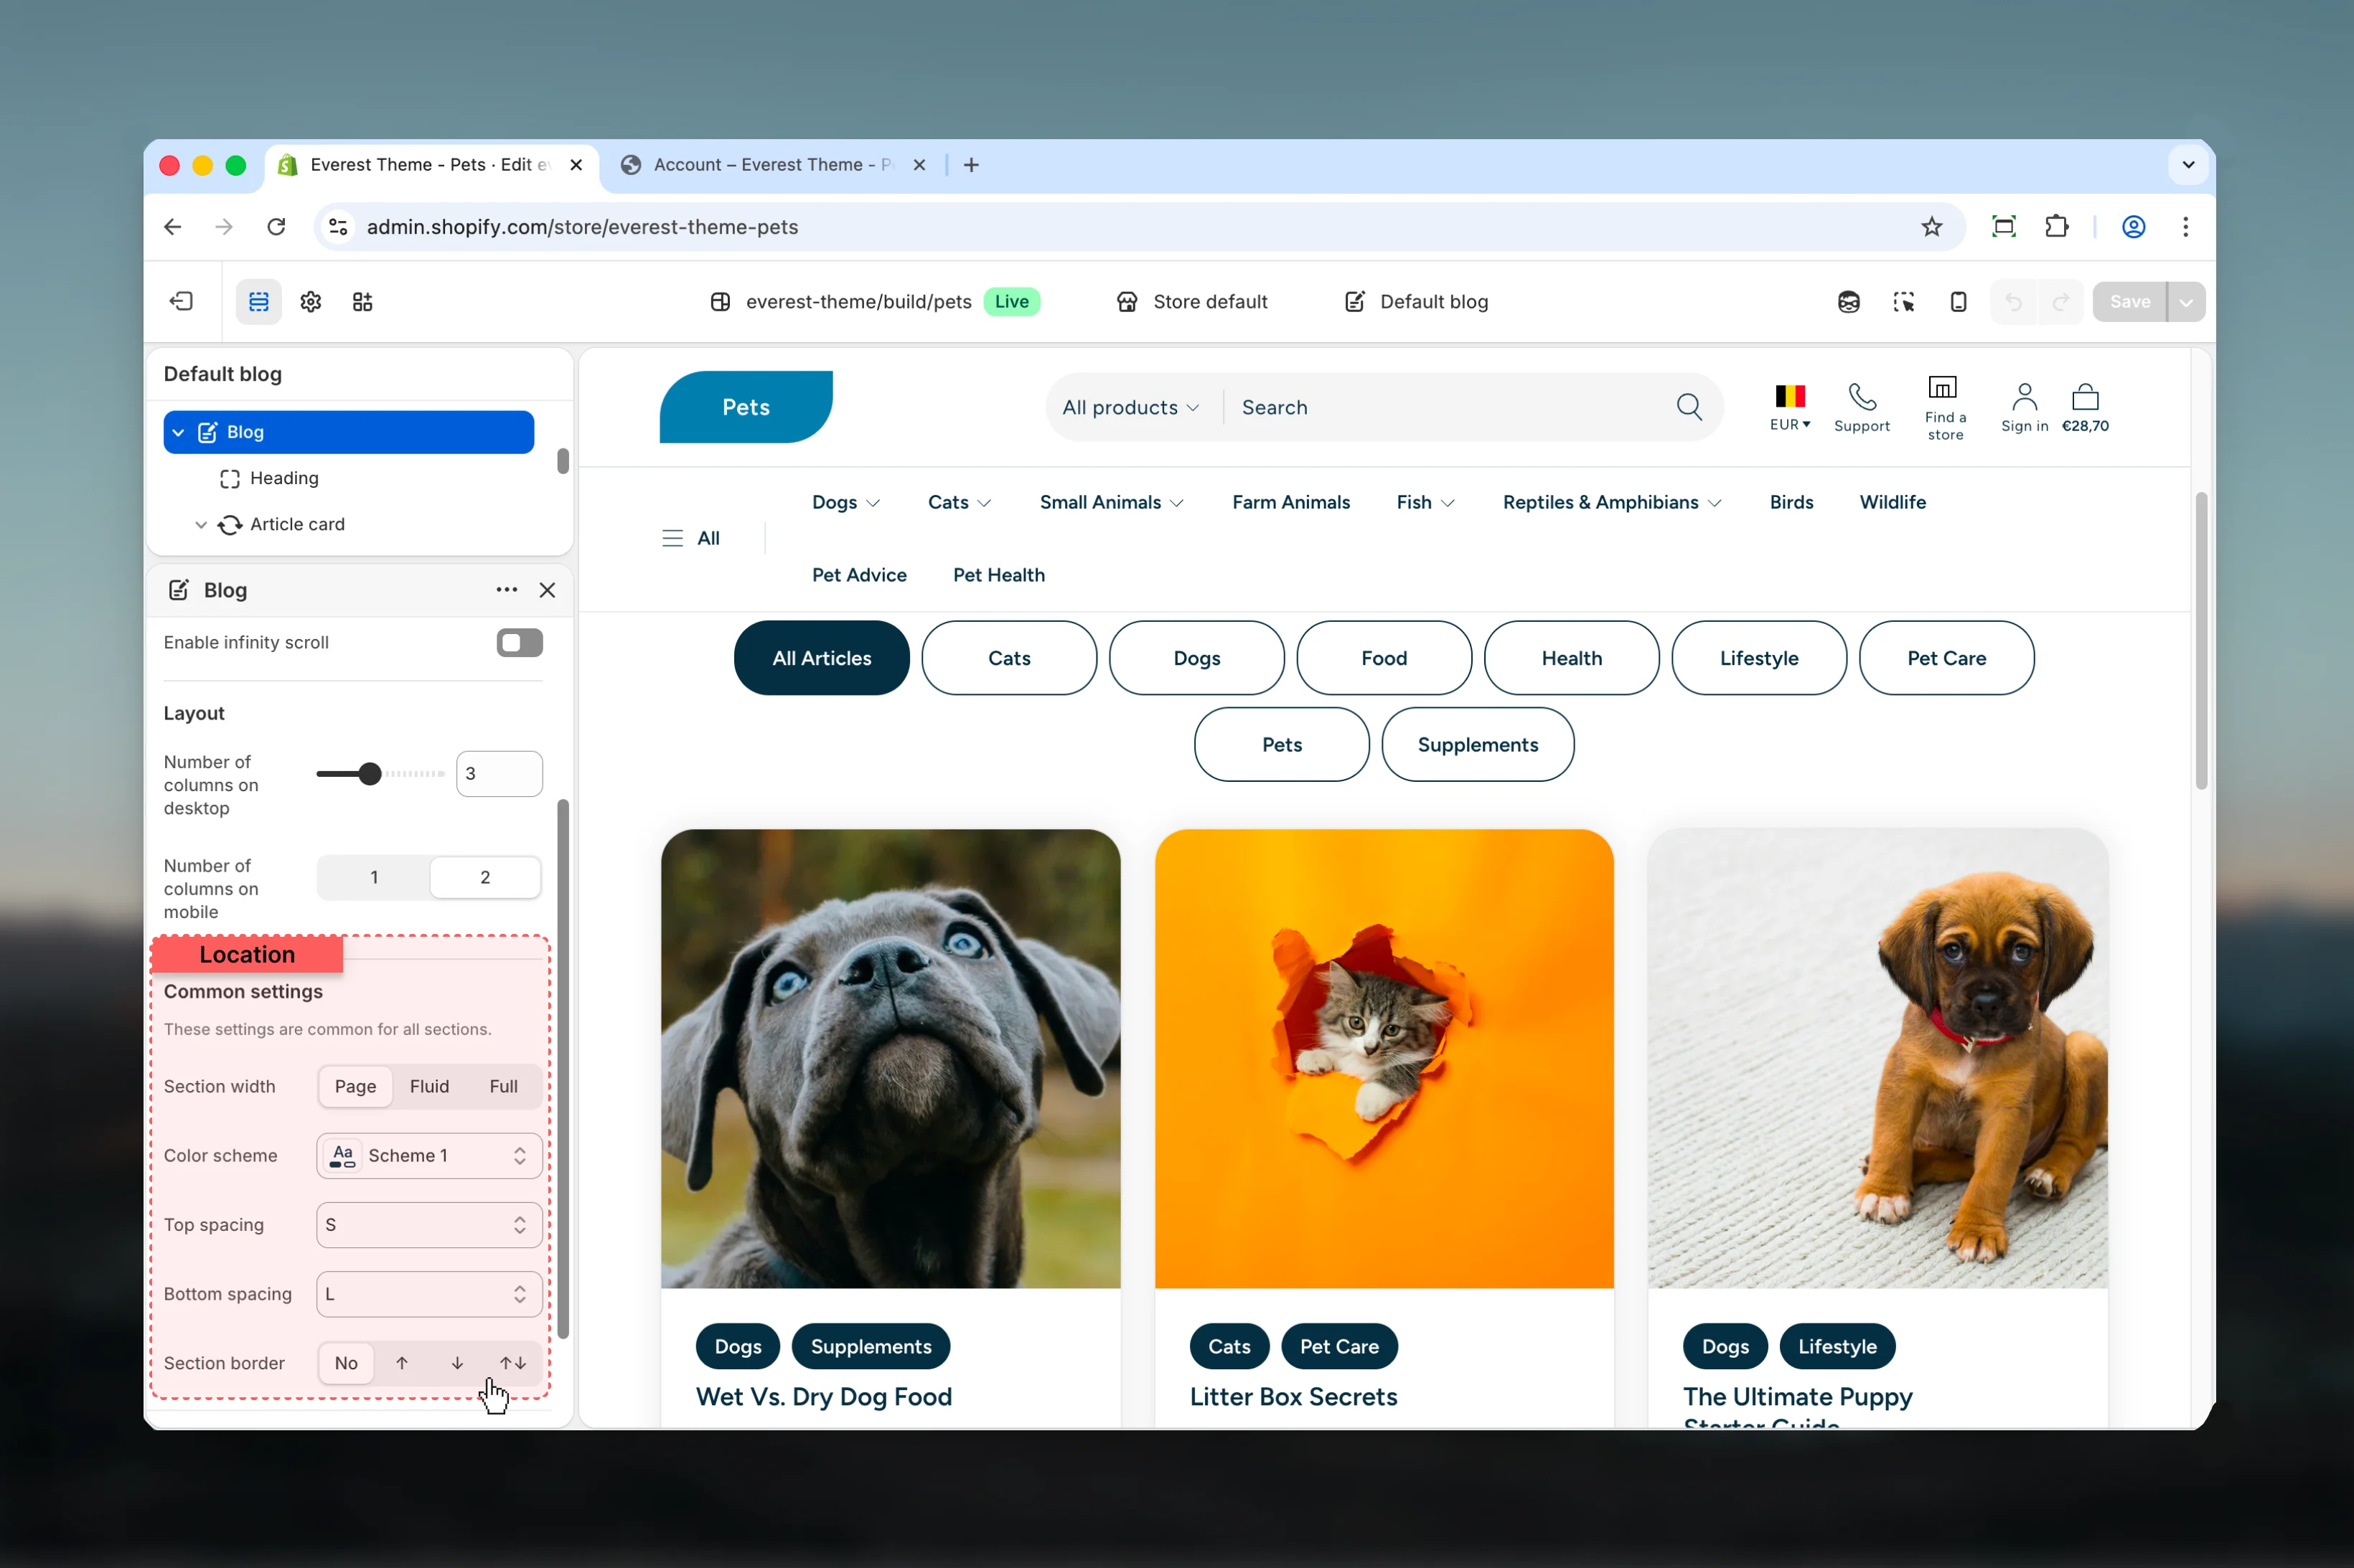Set Section width to Fluid
Image resolution: width=2354 pixels, height=1568 pixels.
tap(429, 1087)
